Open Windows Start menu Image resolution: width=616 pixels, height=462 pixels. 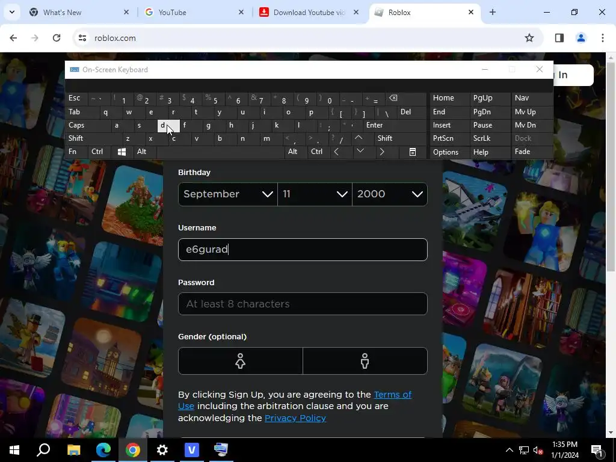click(14, 449)
